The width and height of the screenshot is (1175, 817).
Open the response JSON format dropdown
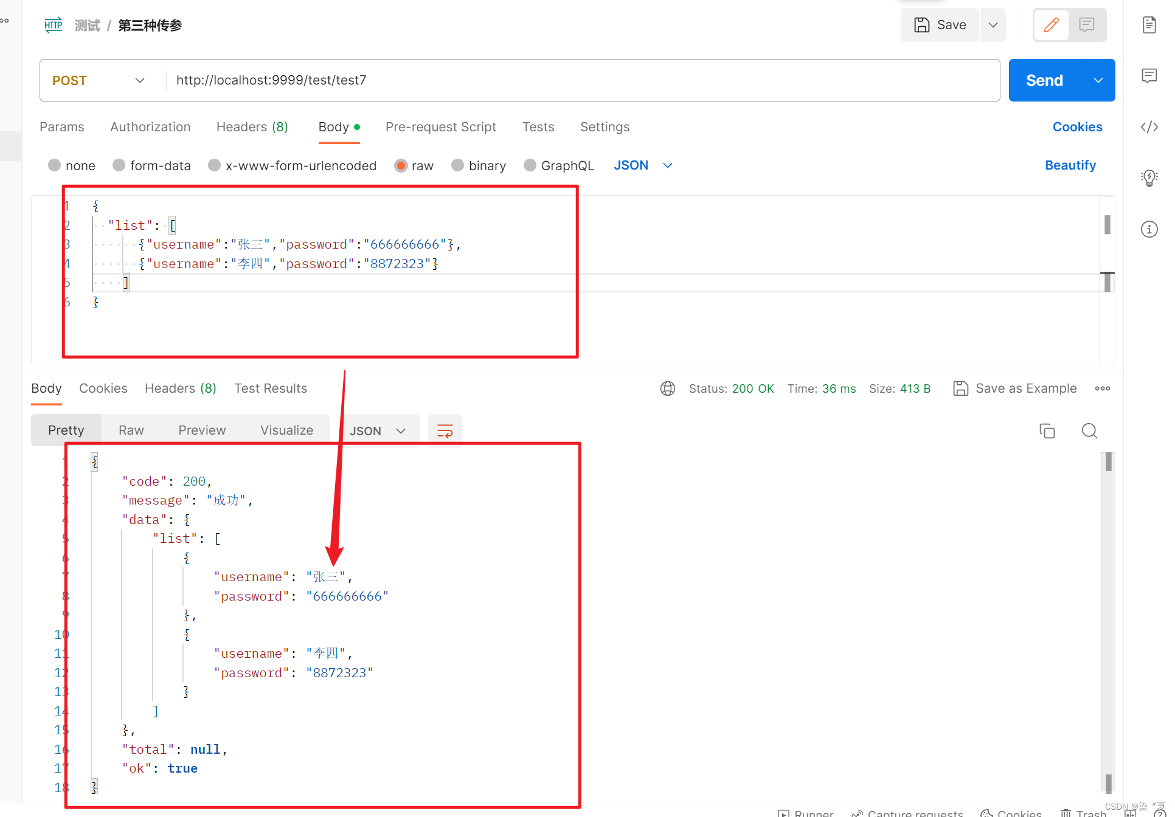click(378, 431)
